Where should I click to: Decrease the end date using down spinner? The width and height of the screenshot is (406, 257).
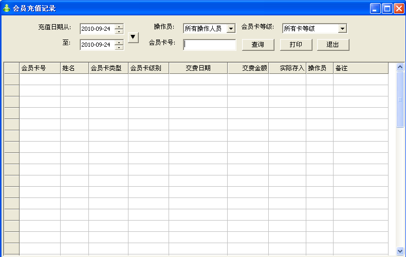pos(119,47)
